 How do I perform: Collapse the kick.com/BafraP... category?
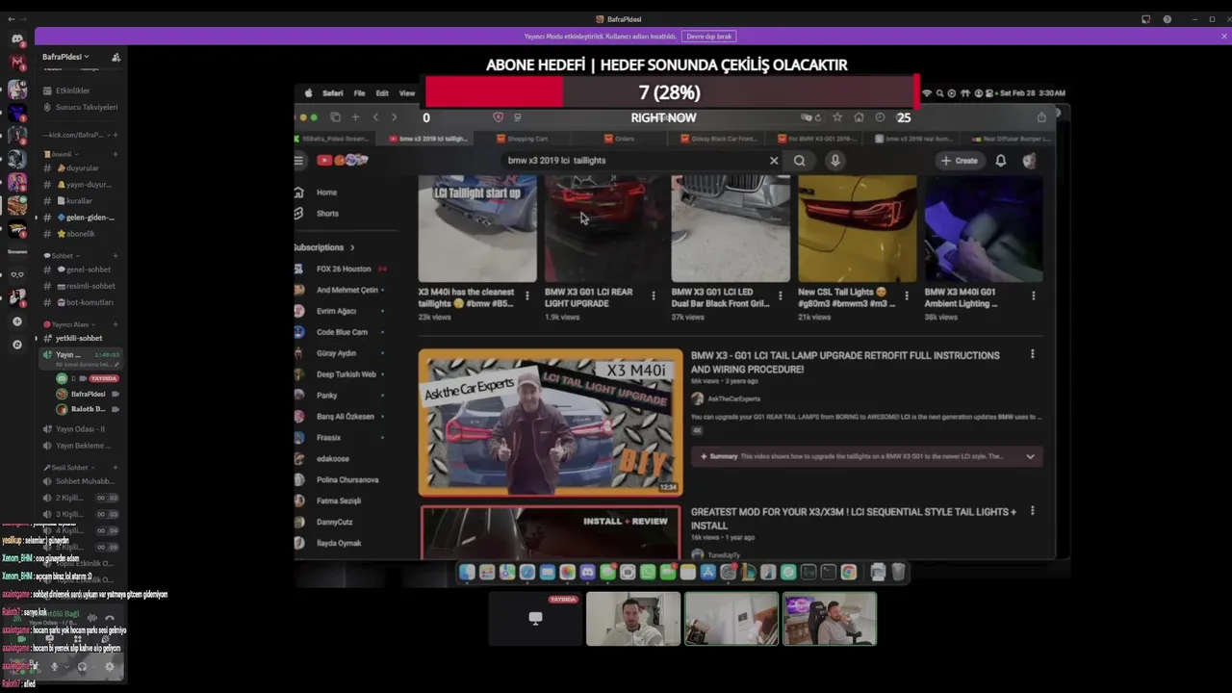[75, 135]
